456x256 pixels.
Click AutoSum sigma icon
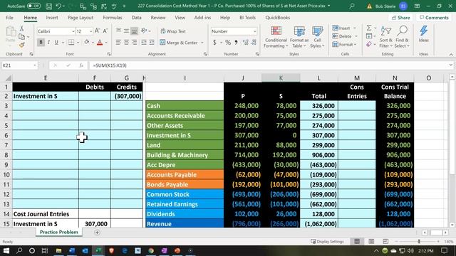369,28
